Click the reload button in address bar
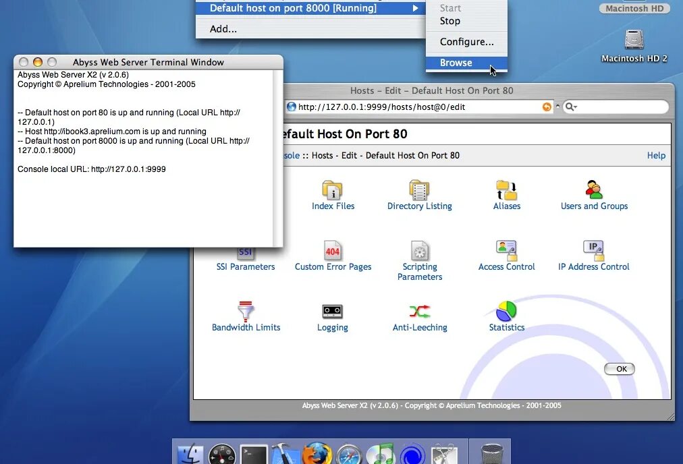 [x=547, y=107]
